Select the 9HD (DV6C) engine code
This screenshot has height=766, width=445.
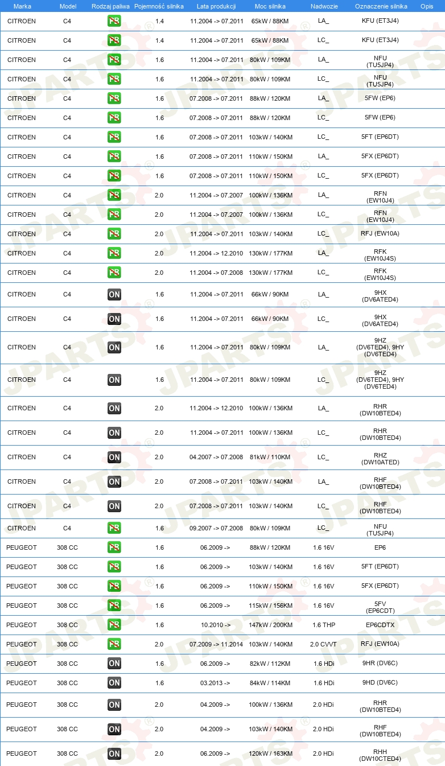coord(380,683)
